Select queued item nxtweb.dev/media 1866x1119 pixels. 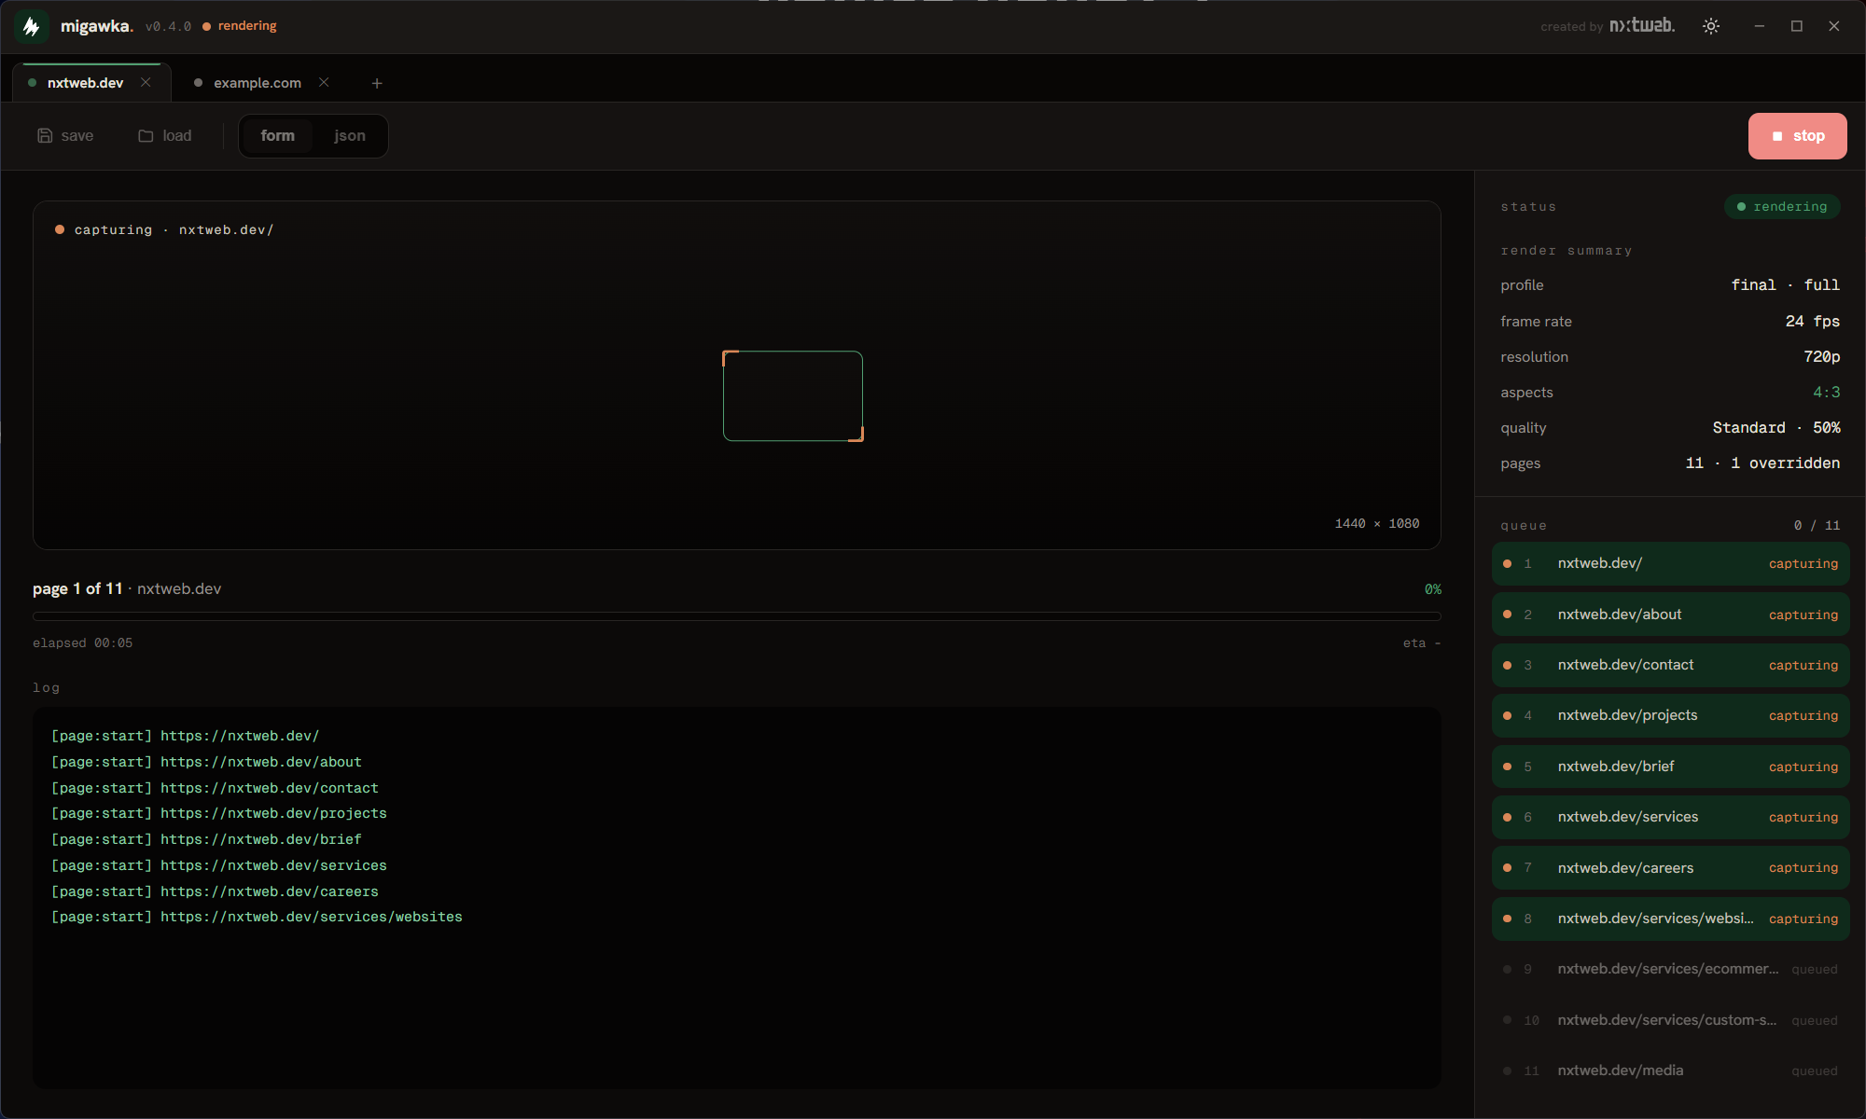coord(1670,1071)
